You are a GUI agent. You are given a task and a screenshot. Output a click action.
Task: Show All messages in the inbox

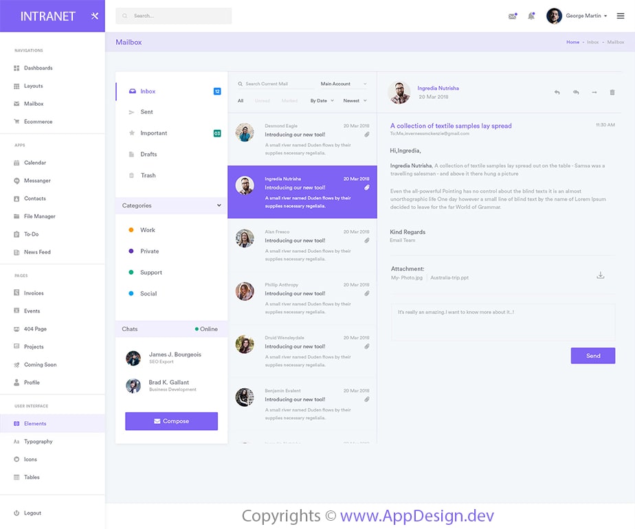[x=242, y=100]
